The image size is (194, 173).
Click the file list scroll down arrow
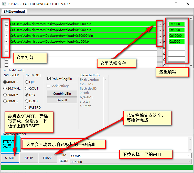(x=191, y=66)
